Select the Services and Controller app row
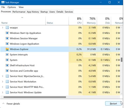This screenshot has width=127, height=108. pyautogui.click(x=60, y=71)
